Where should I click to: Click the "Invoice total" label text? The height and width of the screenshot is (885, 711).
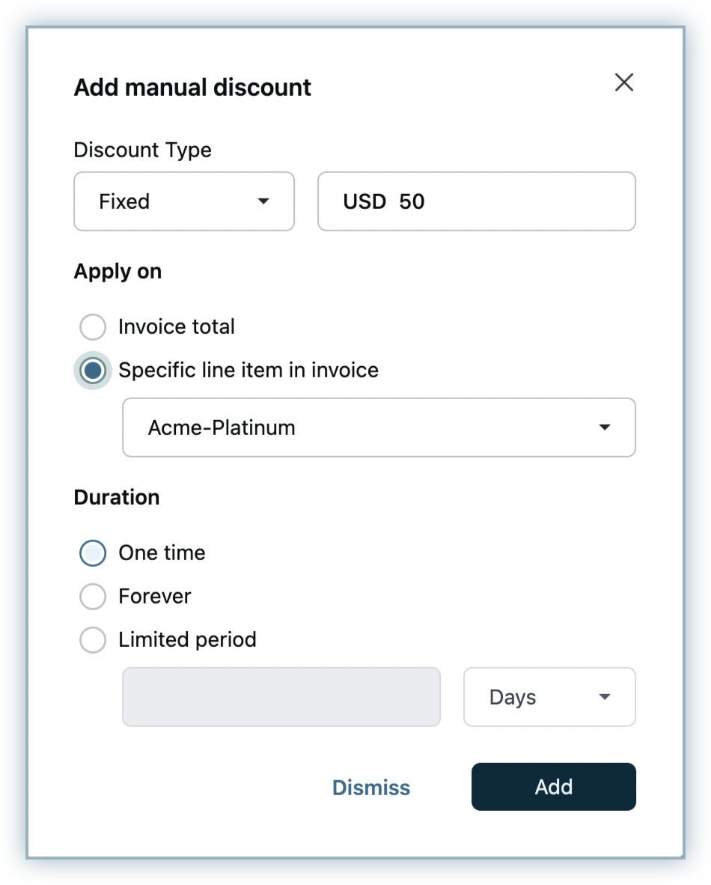tap(177, 327)
